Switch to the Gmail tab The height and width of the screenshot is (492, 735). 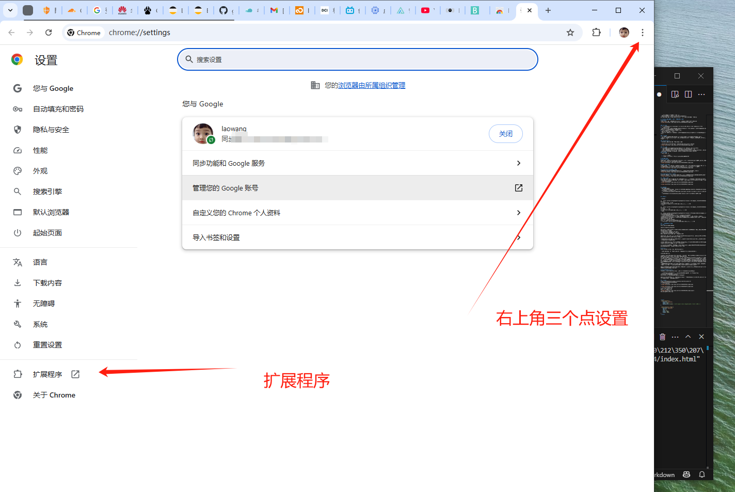coord(274,10)
